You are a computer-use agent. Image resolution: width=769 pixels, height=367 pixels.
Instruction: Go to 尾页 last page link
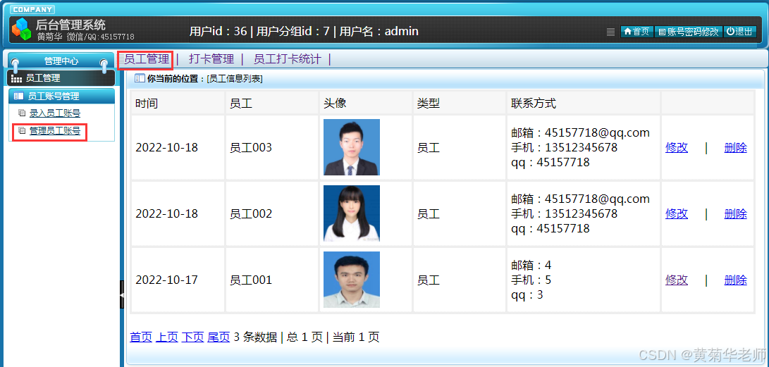point(219,337)
